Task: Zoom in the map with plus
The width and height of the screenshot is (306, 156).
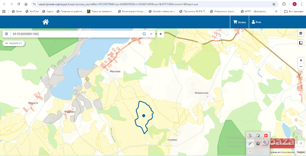Action: 301,60
